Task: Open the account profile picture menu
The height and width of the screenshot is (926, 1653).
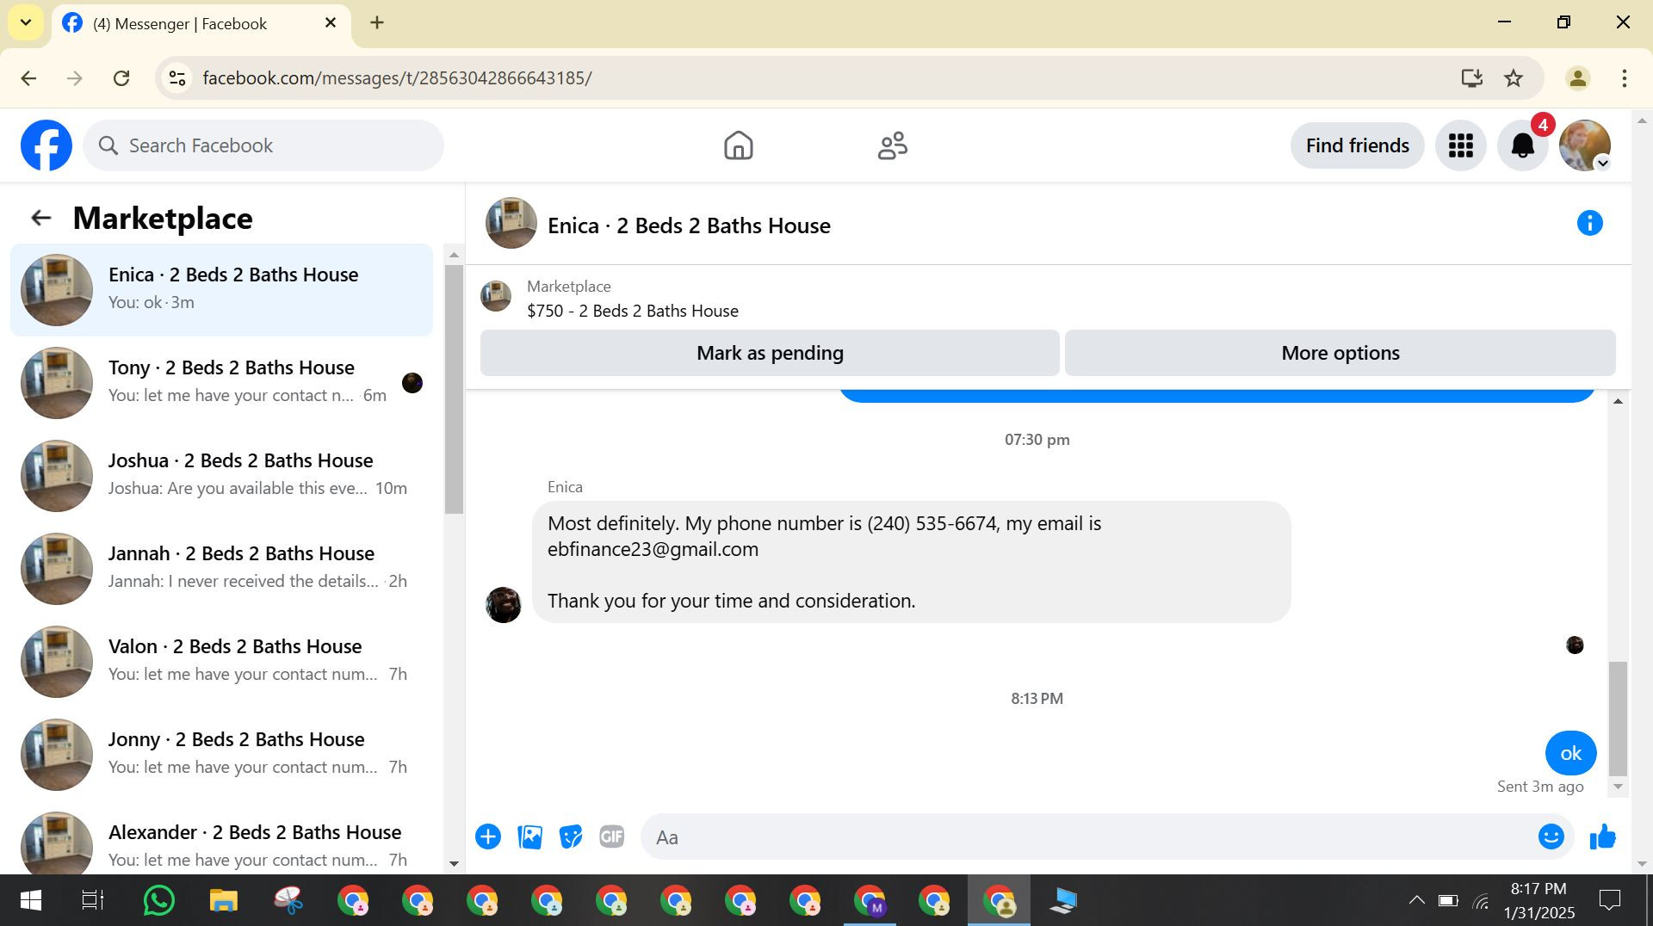Action: pyautogui.click(x=1585, y=145)
